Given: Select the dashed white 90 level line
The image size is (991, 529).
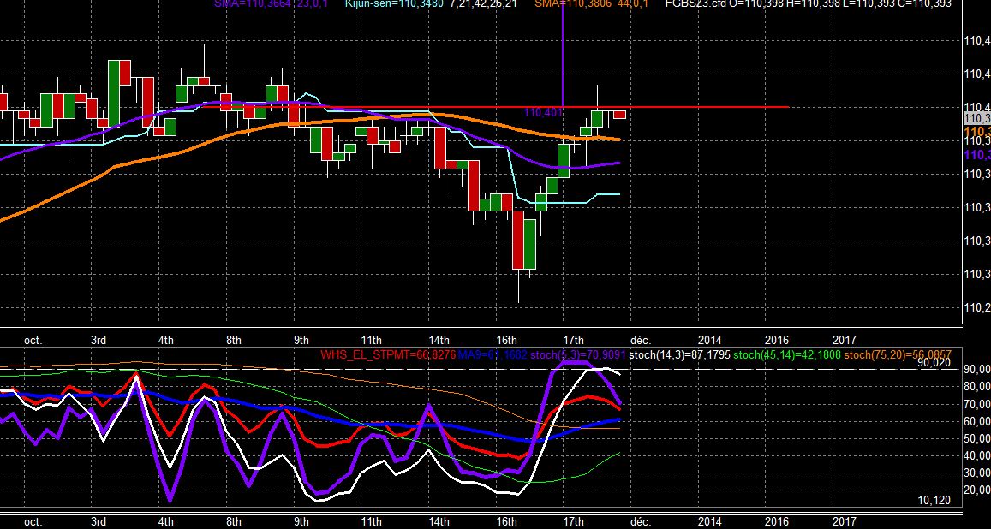Looking at the screenshot, I should pos(481,369).
